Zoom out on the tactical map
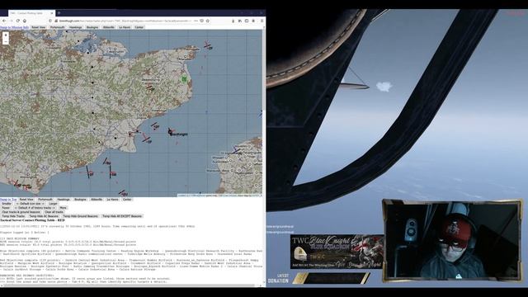This screenshot has height=297, width=528. point(6,41)
